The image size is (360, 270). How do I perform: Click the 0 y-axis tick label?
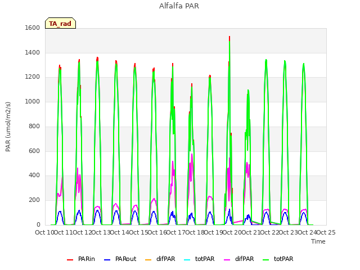point(38,224)
